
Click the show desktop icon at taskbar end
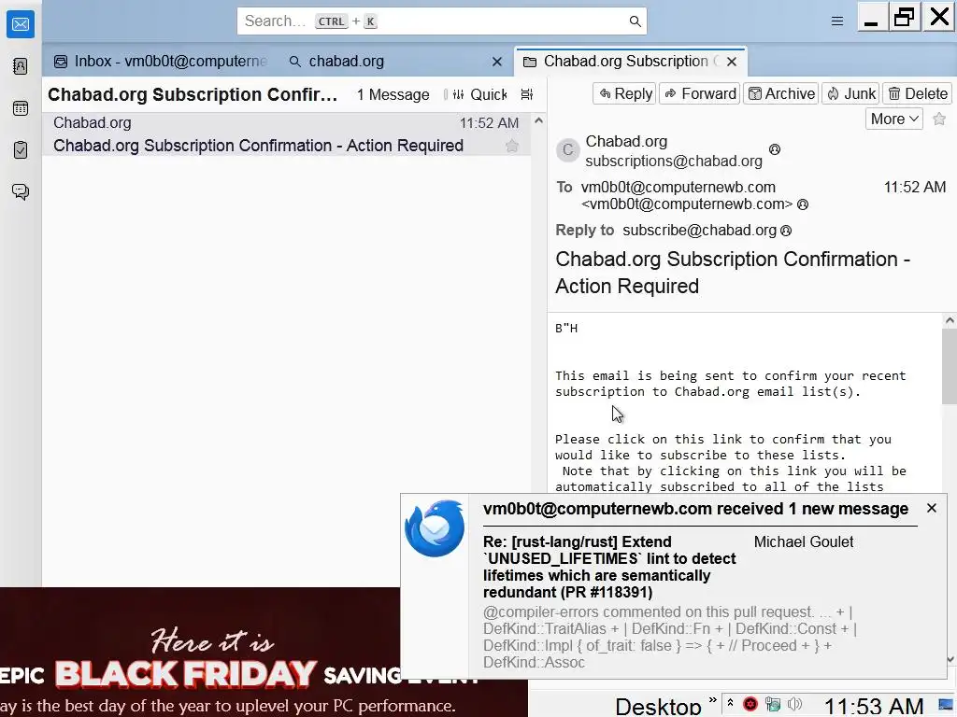(x=946, y=706)
